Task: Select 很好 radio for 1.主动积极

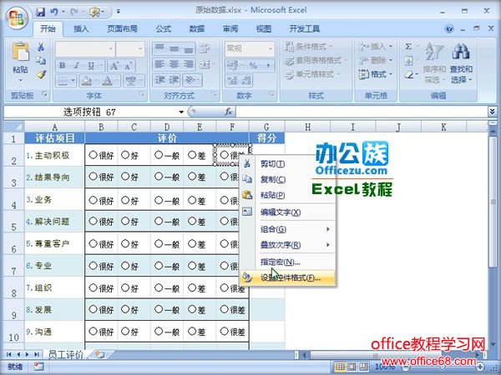Action: [93, 155]
